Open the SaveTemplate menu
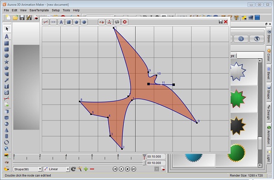The image size is (274, 180). tap(39, 10)
